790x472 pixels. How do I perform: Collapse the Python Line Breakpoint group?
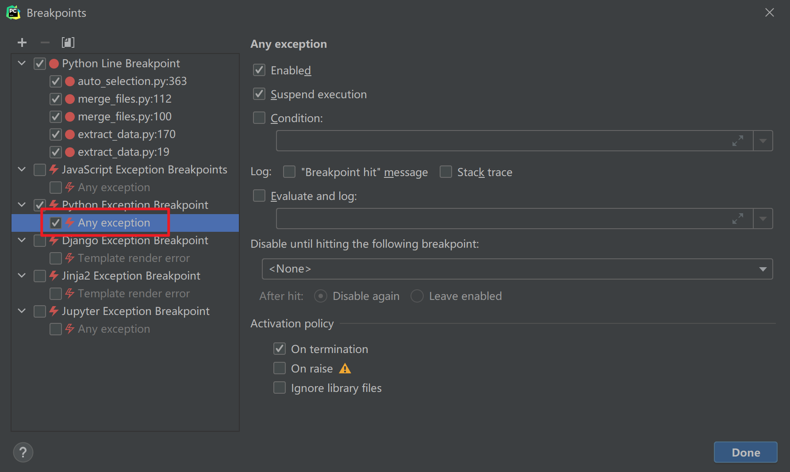[22, 63]
